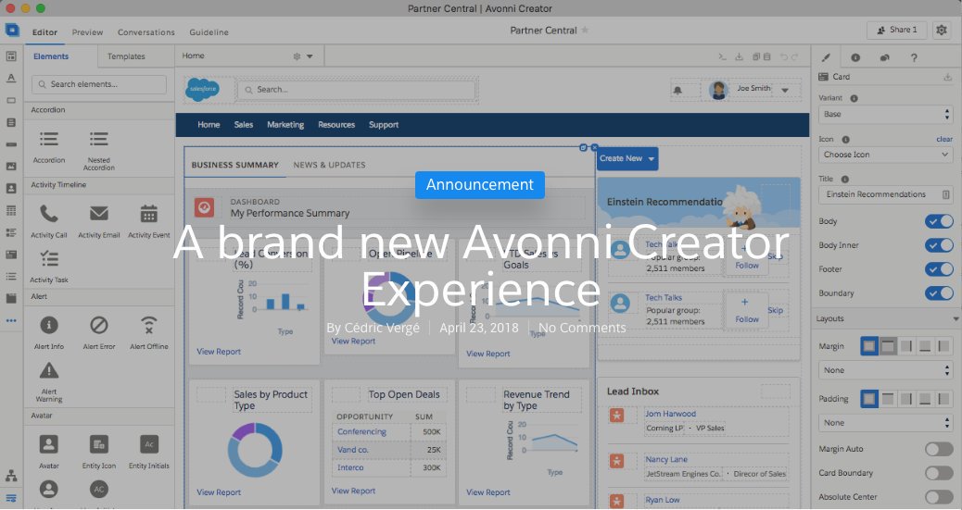Choose the Avatar element
This screenshot has width=962, height=510.
pos(49,452)
